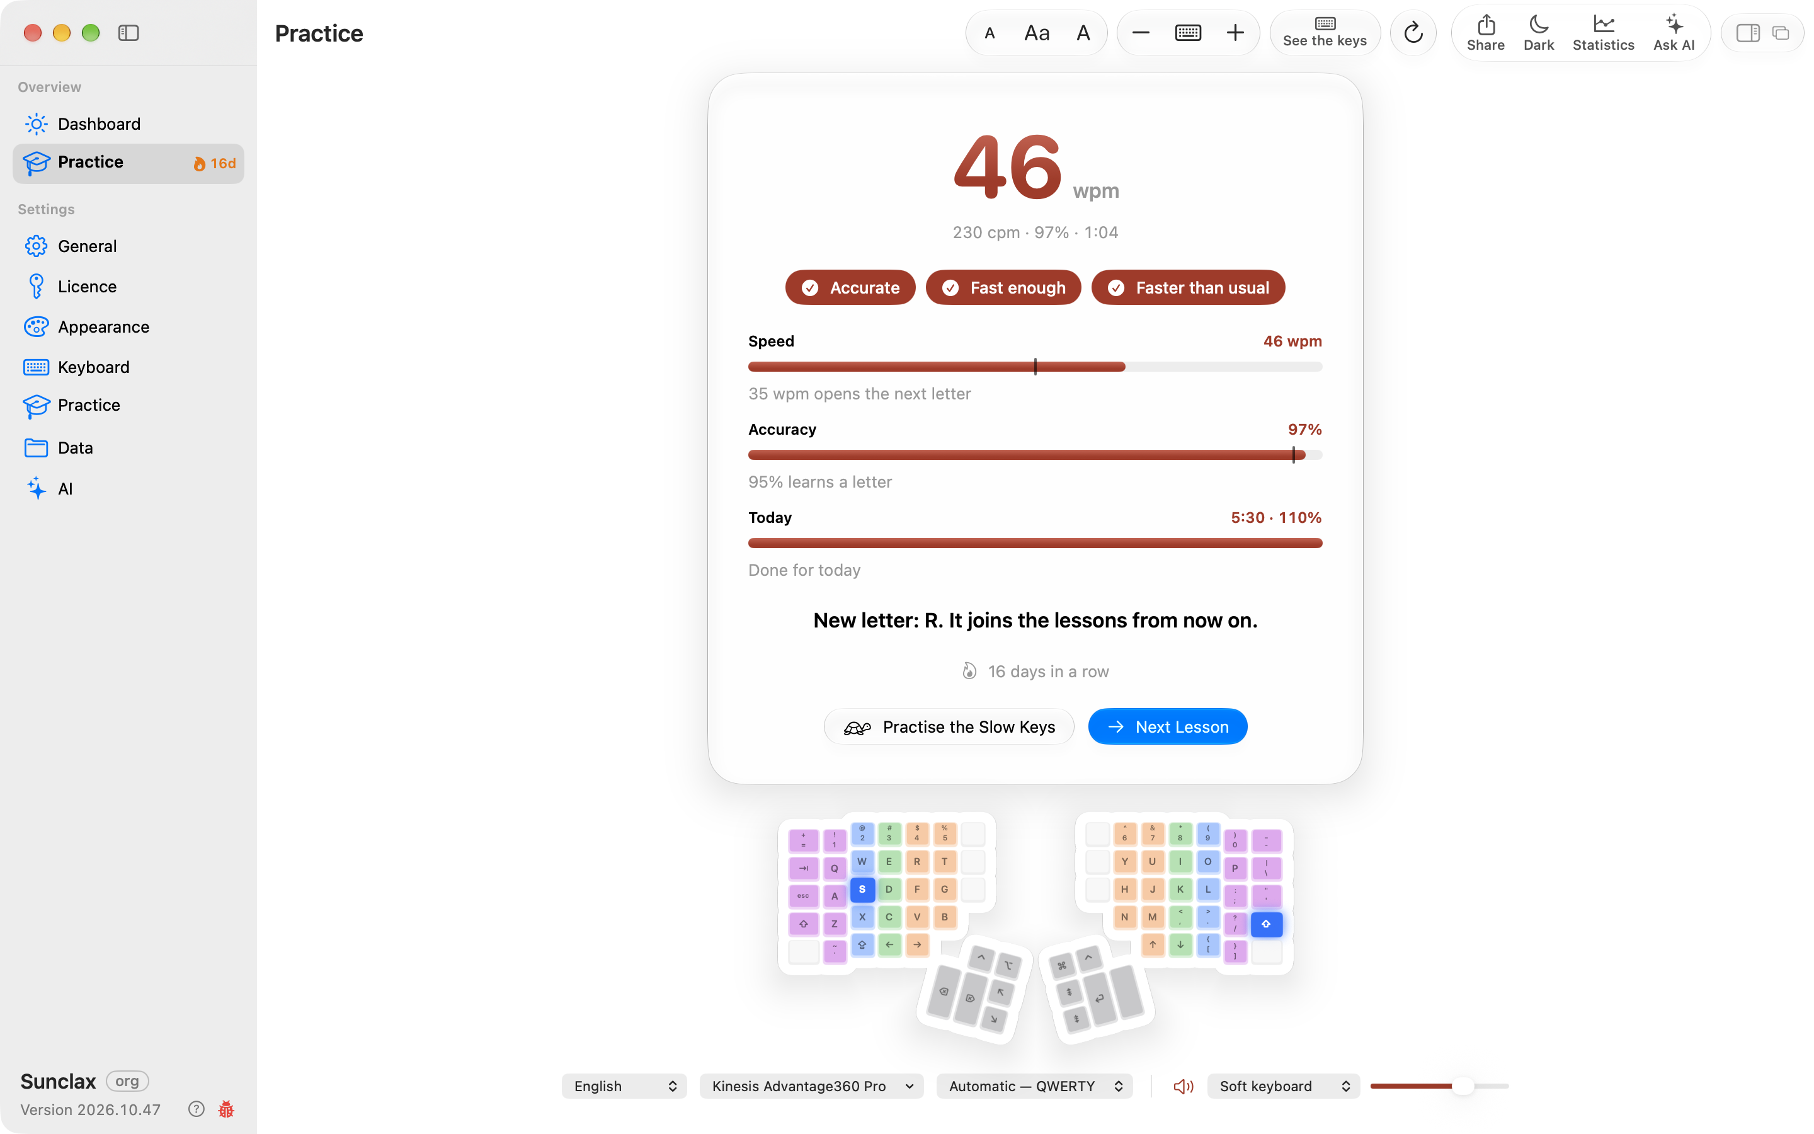Restart lesson with the reload icon
The width and height of the screenshot is (1814, 1134).
pos(1413,33)
